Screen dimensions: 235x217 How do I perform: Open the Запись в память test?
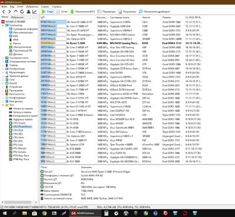20,112
